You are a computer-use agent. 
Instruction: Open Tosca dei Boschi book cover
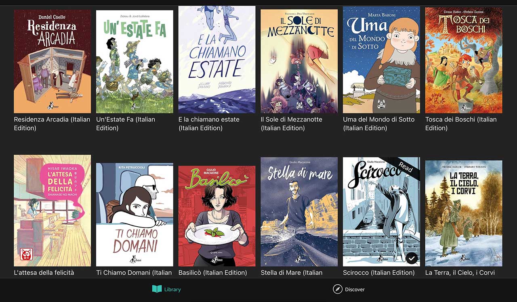tap(464, 60)
